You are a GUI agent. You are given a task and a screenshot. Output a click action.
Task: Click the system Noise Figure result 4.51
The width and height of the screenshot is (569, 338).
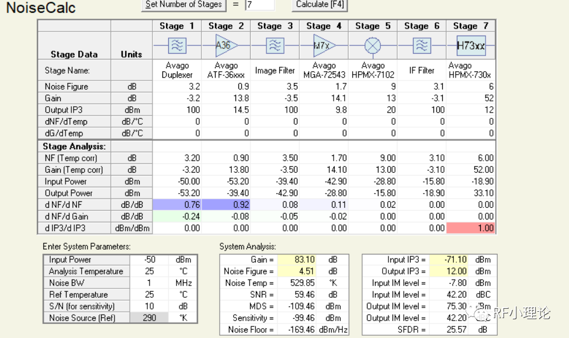coord(296,271)
